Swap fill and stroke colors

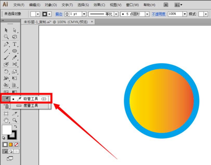(15, 126)
